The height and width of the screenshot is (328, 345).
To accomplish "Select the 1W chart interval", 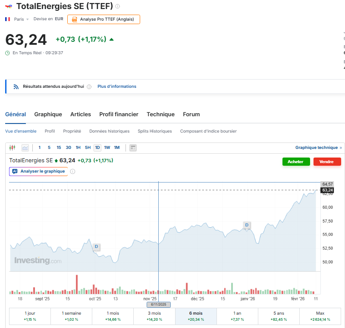I will tap(107, 148).
